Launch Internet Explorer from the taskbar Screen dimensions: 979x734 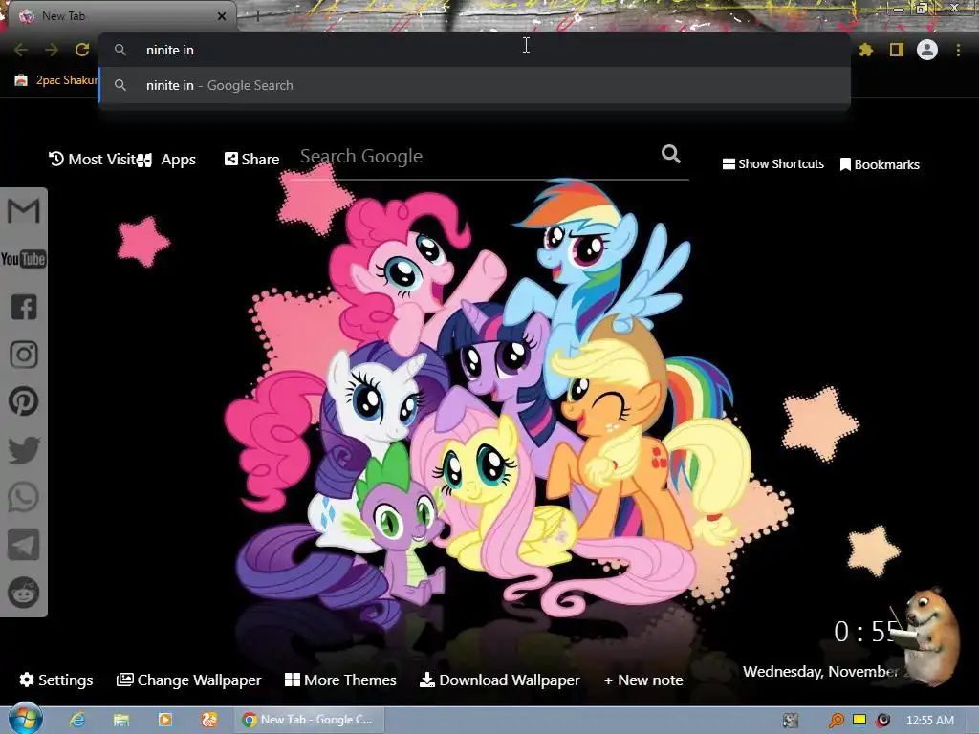[x=77, y=720]
